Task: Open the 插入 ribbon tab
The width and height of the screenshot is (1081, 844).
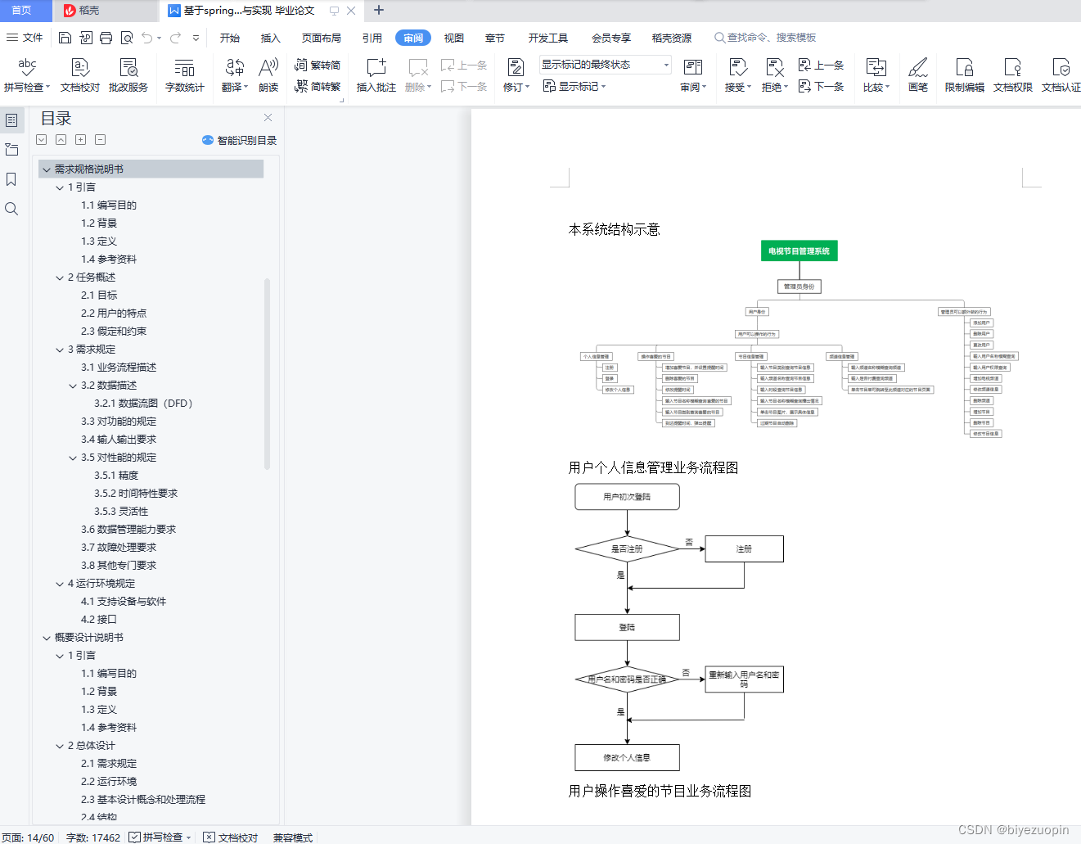Action: (x=271, y=38)
